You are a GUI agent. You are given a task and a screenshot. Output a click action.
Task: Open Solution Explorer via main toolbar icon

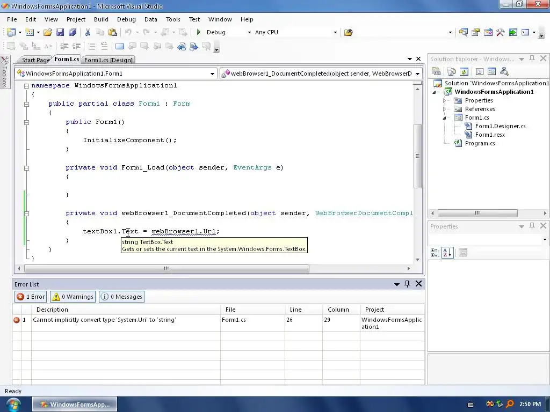pyautogui.click(x=464, y=32)
